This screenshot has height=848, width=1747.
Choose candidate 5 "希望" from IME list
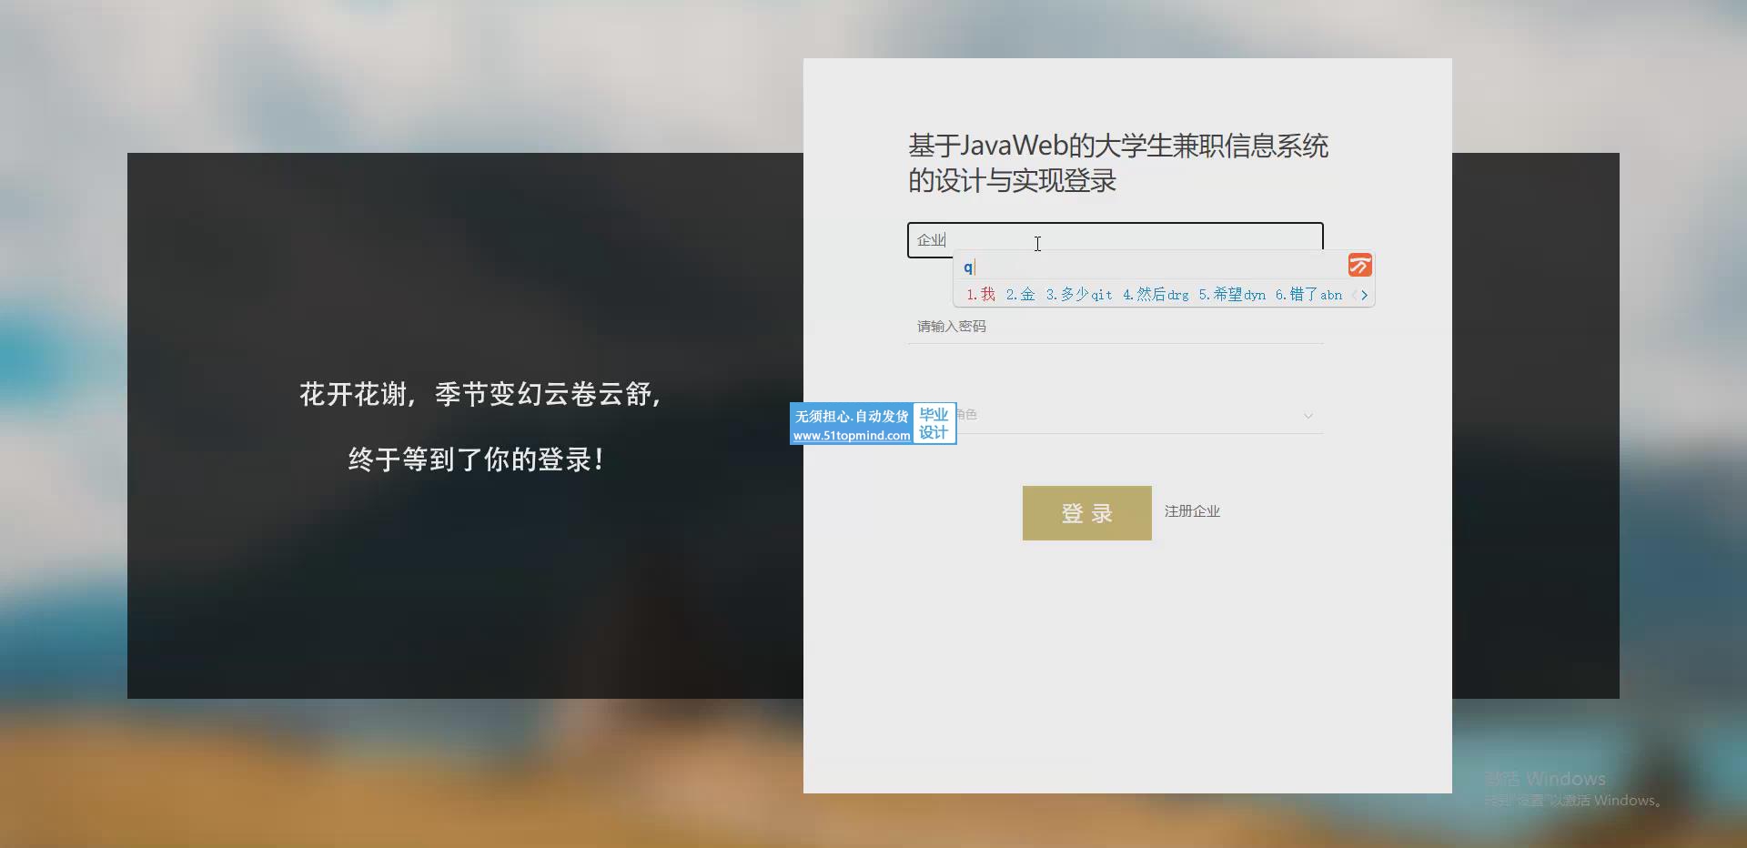[x=1232, y=295]
